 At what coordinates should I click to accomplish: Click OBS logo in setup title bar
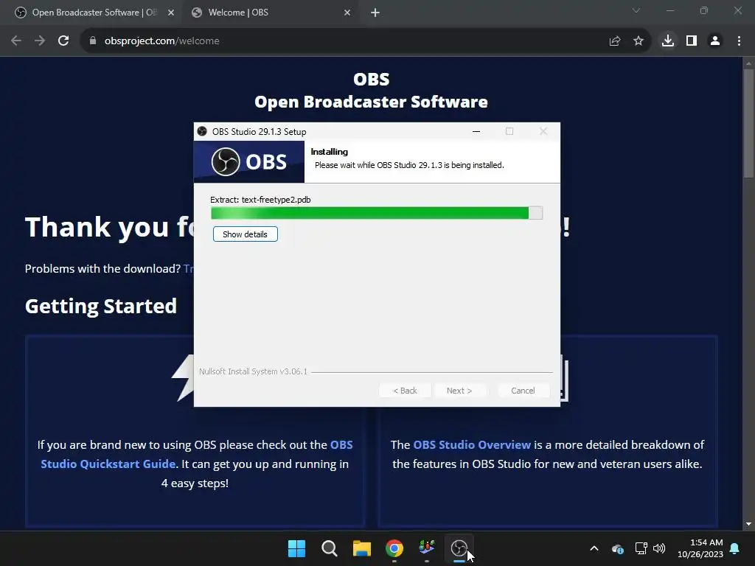(202, 131)
